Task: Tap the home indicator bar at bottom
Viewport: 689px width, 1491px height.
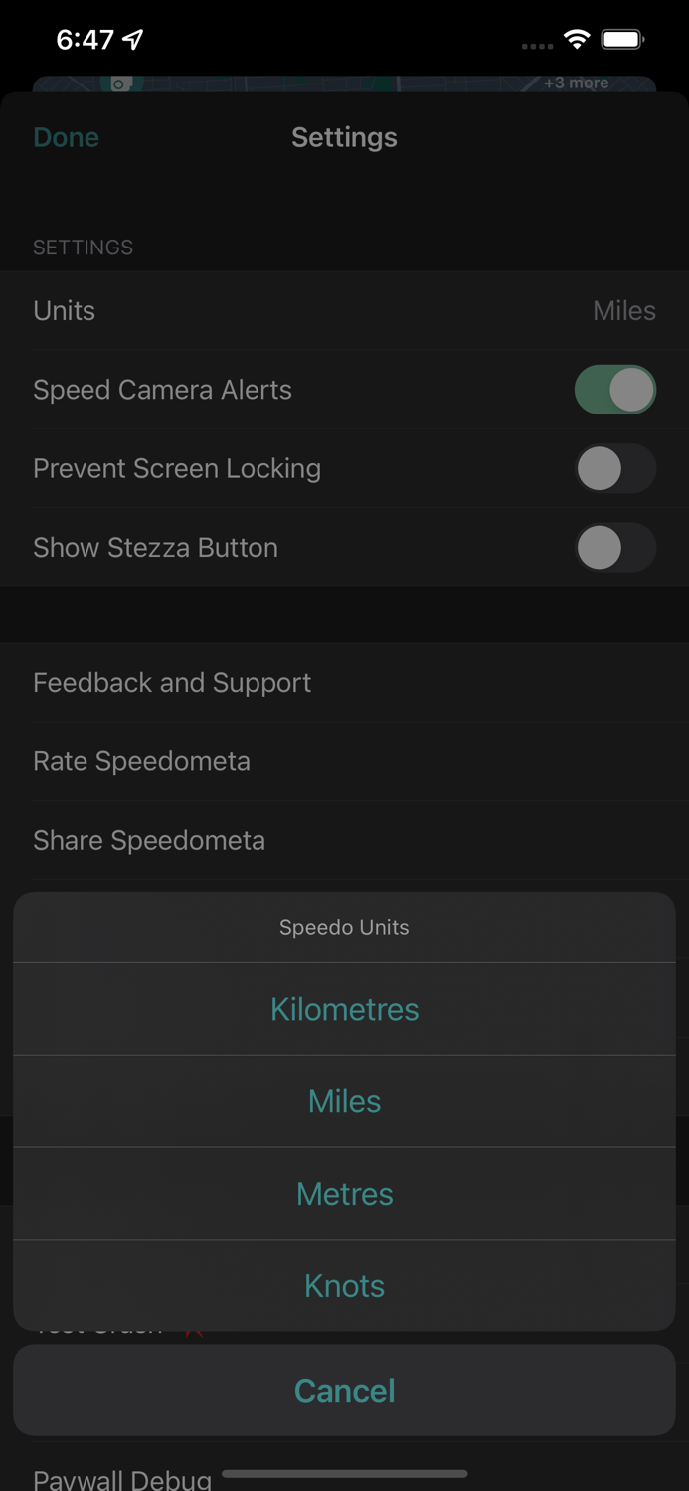Action: point(344,1475)
